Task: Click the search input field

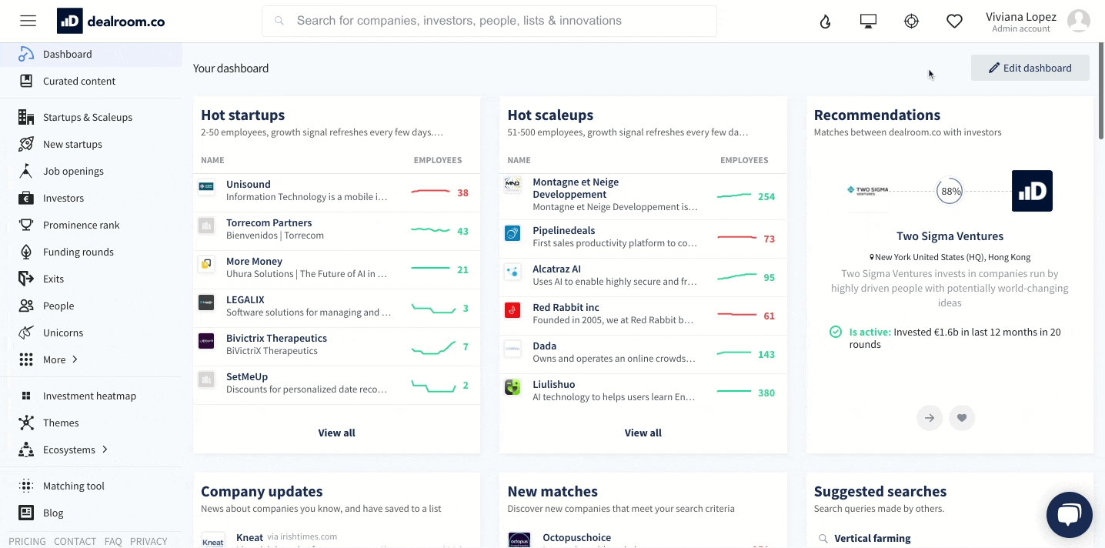Action: coord(489,22)
